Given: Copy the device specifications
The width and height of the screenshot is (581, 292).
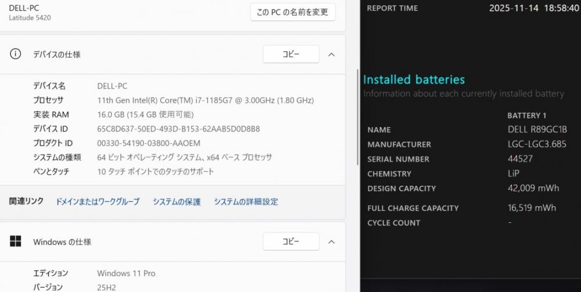Looking at the screenshot, I should click(291, 55).
